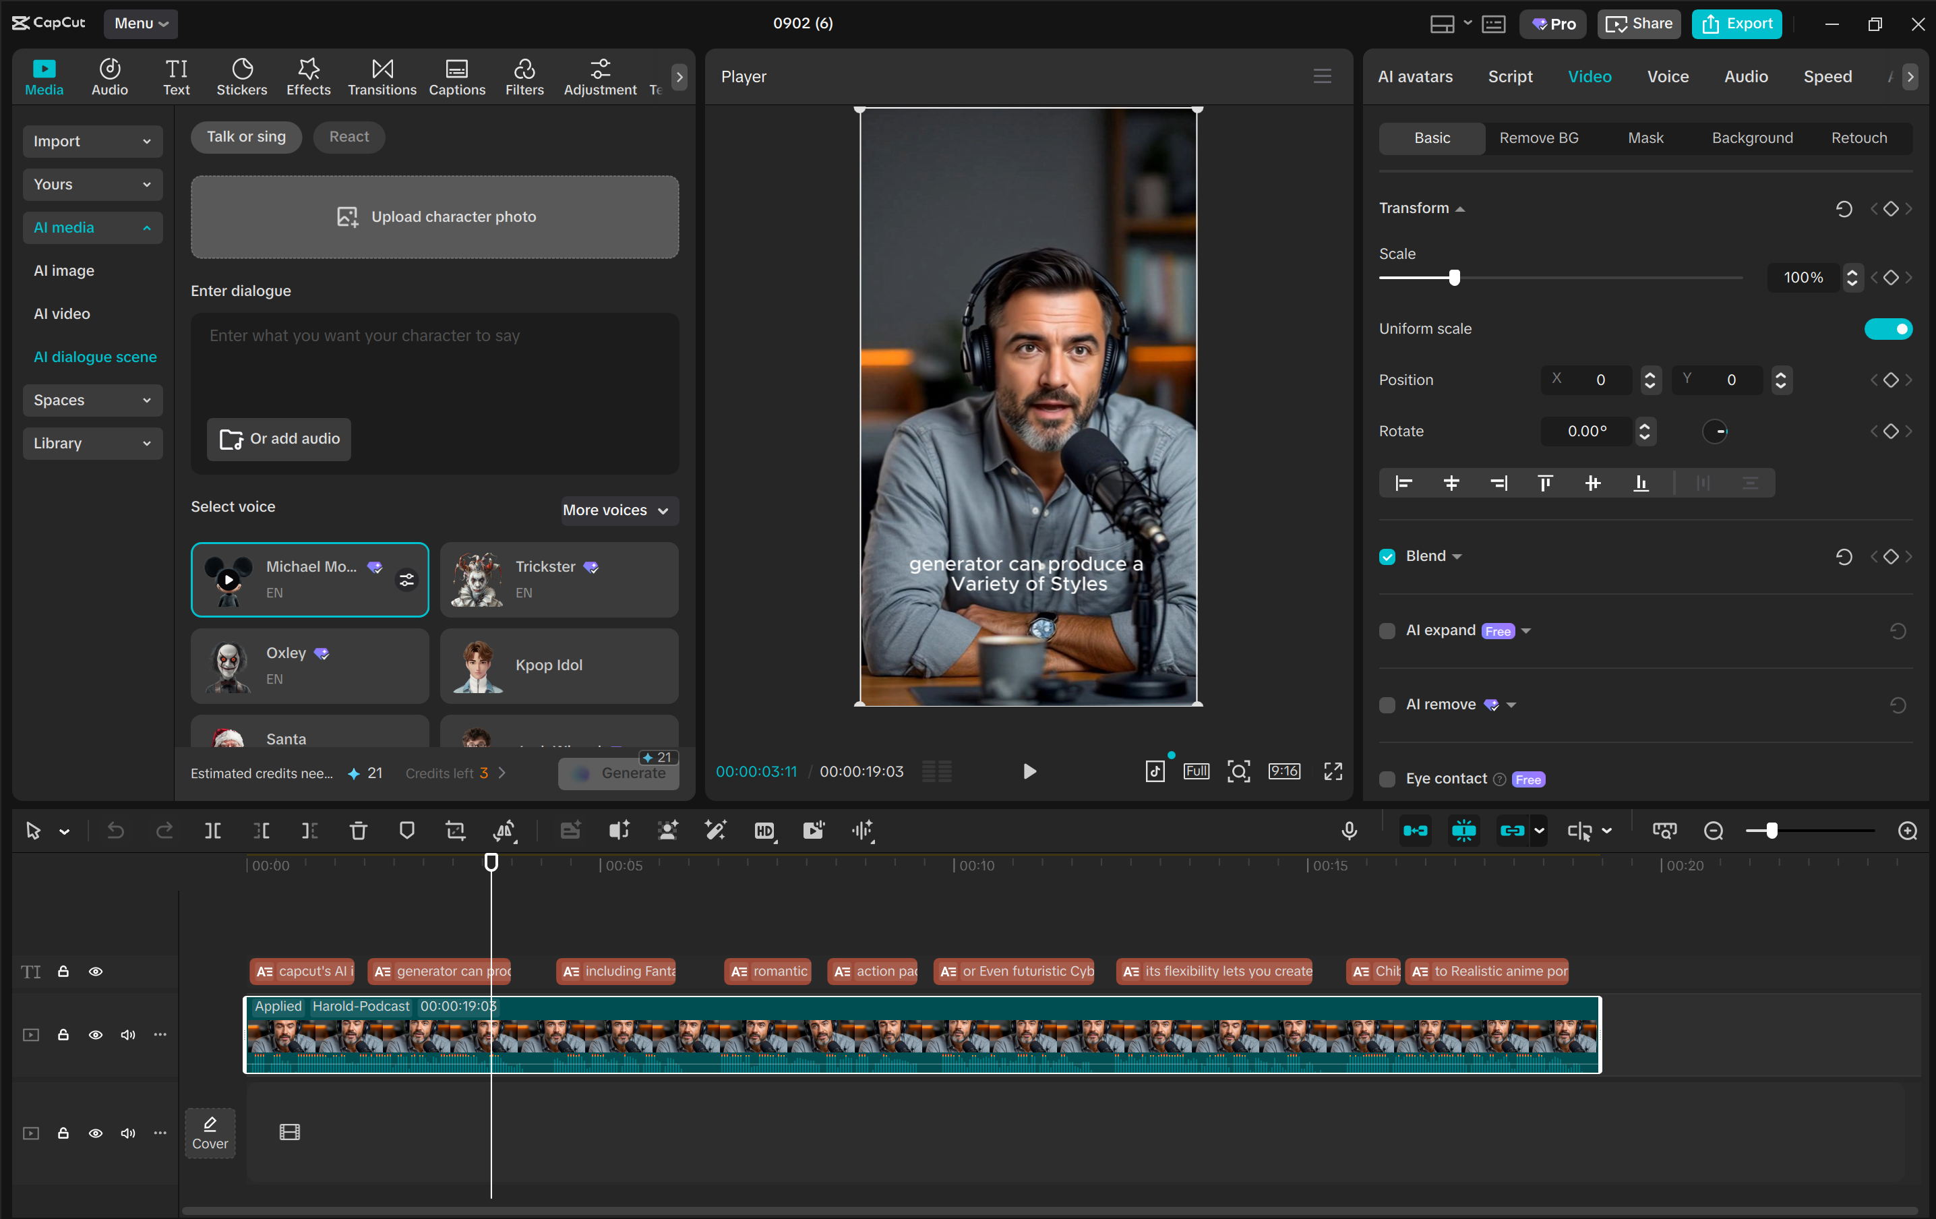This screenshot has width=1936, height=1219.
Task: Enable the AI remove checkbox
Action: [x=1388, y=705]
